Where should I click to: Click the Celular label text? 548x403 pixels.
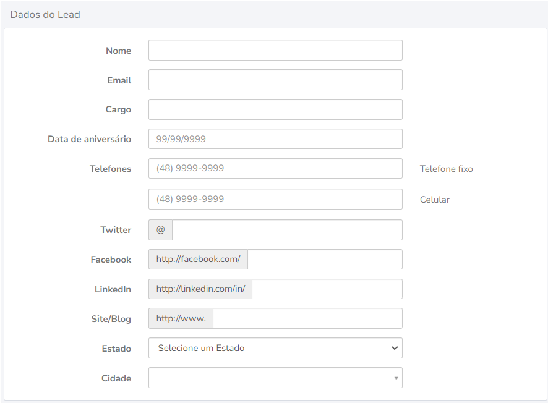(x=434, y=200)
